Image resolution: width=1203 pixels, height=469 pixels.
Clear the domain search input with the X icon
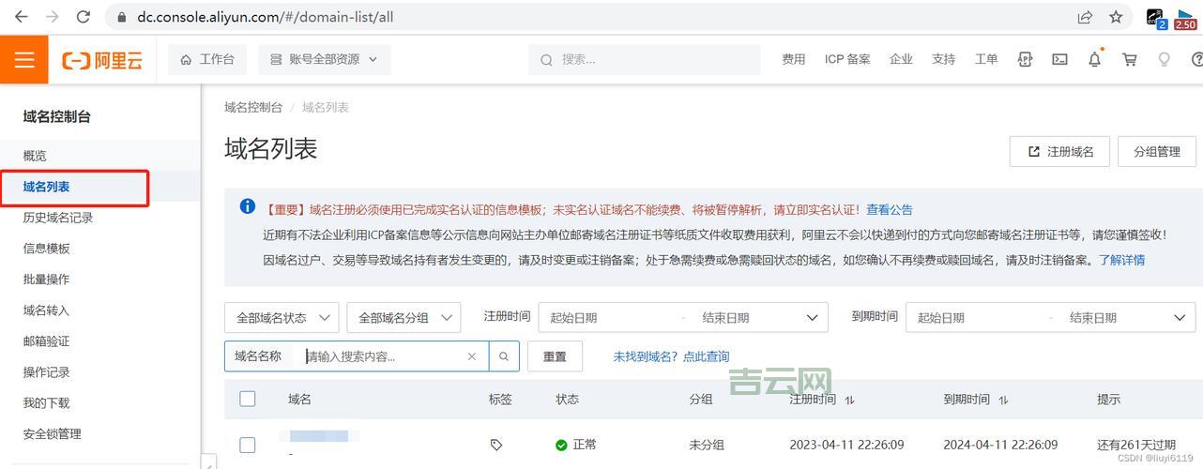472,356
